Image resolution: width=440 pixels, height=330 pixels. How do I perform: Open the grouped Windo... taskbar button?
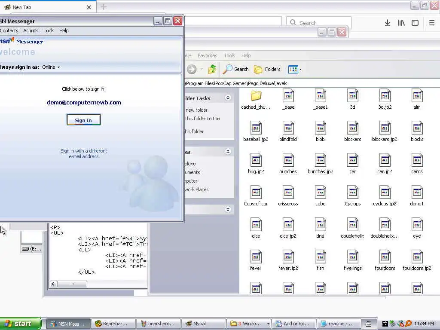[x=249, y=324]
